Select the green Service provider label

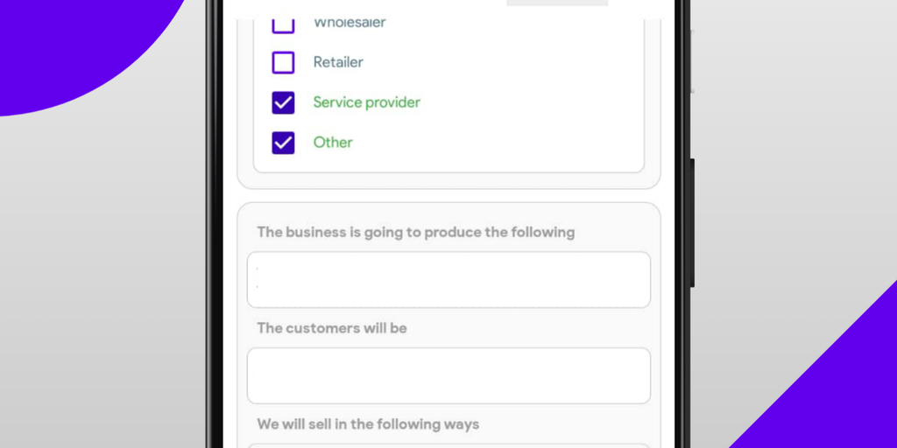366,102
